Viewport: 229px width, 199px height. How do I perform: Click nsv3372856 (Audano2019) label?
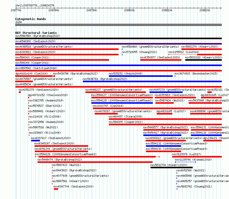(x=46, y=122)
